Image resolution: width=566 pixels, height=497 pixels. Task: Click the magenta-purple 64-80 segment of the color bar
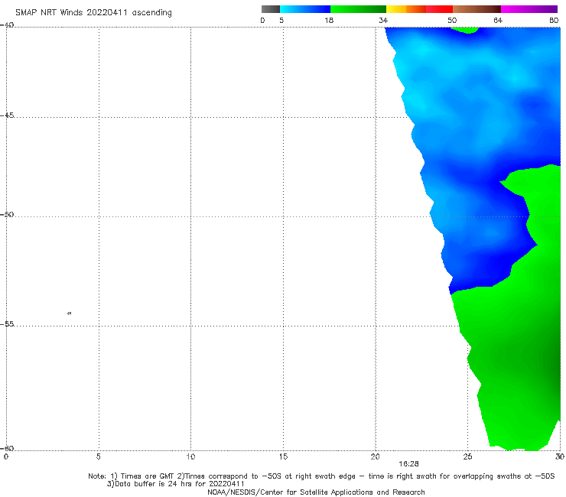click(529, 9)
